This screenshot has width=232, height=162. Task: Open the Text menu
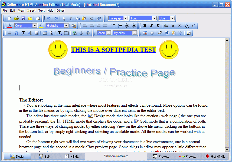coord(41,11)
